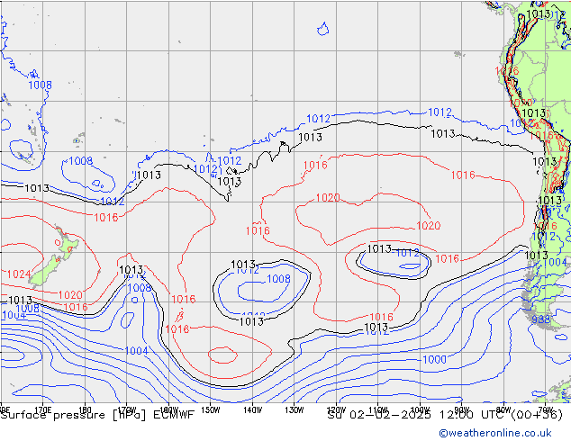Click the 1004 label below the 1013 trough
571x441 pixels.
[136, 351]
